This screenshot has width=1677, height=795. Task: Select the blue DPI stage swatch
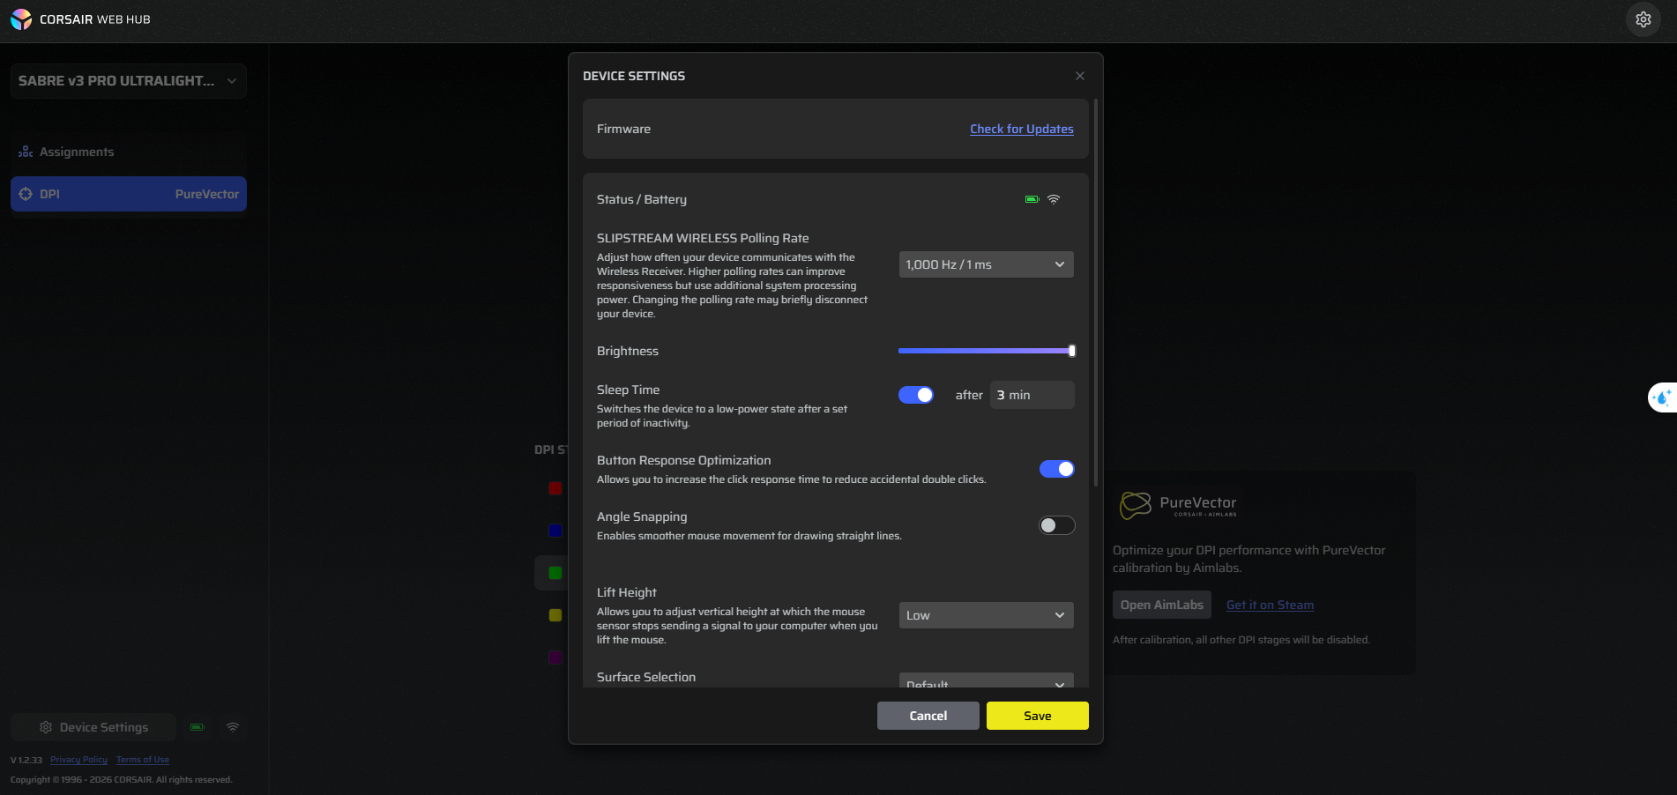pos(555,531)
